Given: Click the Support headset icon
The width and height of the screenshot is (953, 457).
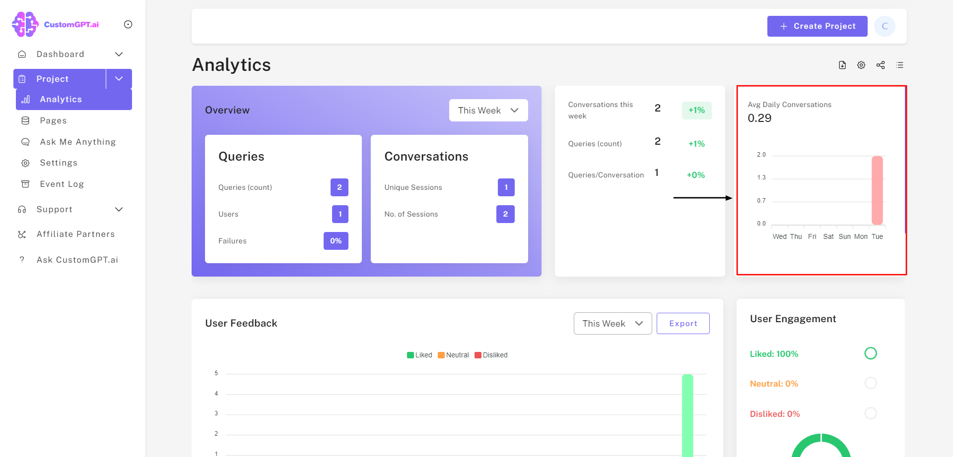Looking at the screenshot, I should click(x=22, y=209).
